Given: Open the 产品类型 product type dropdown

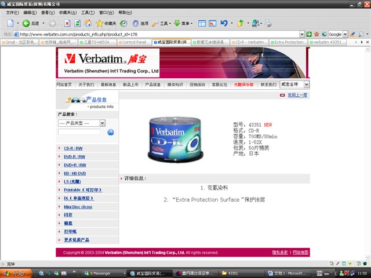Looking at the screenshot, I should point(102,123).
